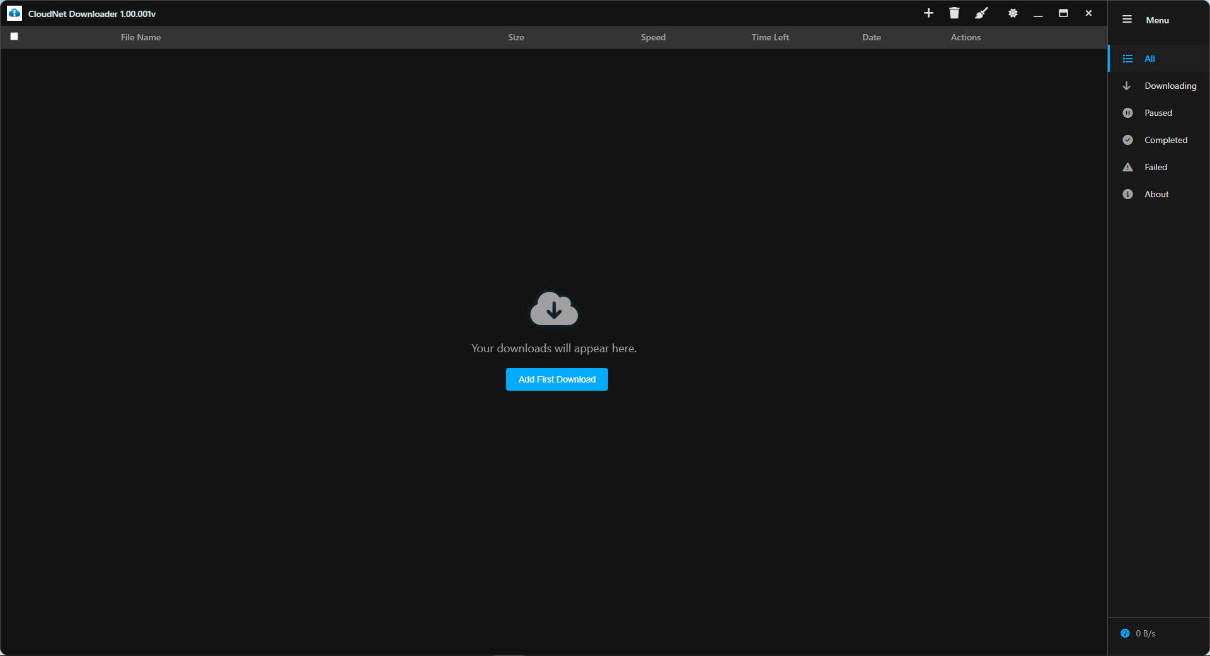Click the All list icon
This screenshot has height=656, width=1210.
1127,59
